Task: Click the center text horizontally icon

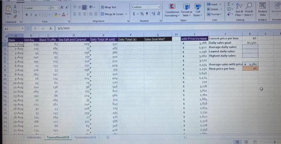Action: 79,14
